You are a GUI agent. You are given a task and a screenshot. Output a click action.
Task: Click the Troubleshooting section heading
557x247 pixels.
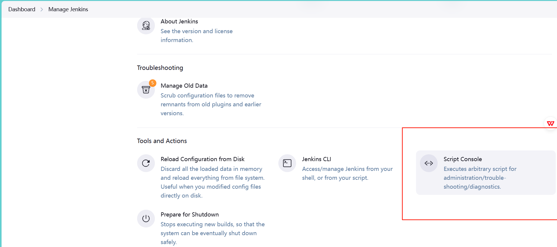pyautogui.click(x=160, y=68)
